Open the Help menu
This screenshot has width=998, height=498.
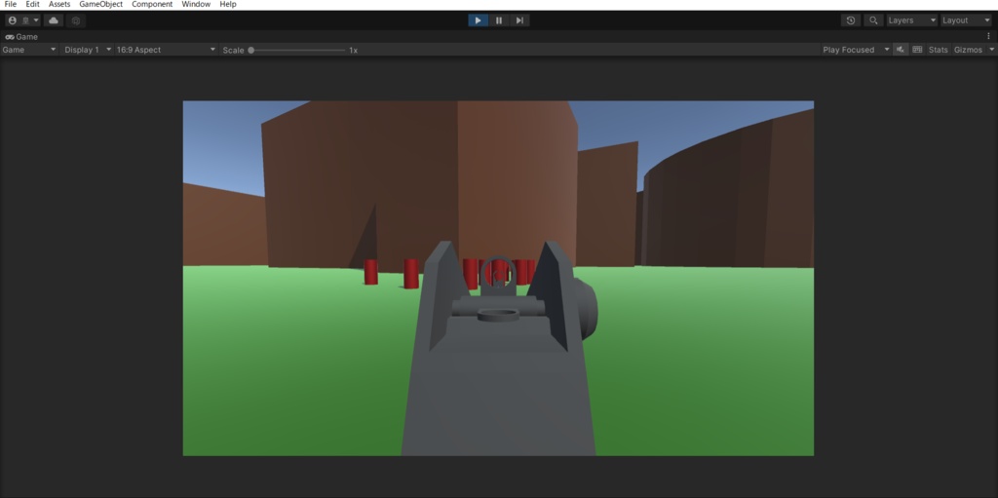pyautogui.click(x=228, y=5)
